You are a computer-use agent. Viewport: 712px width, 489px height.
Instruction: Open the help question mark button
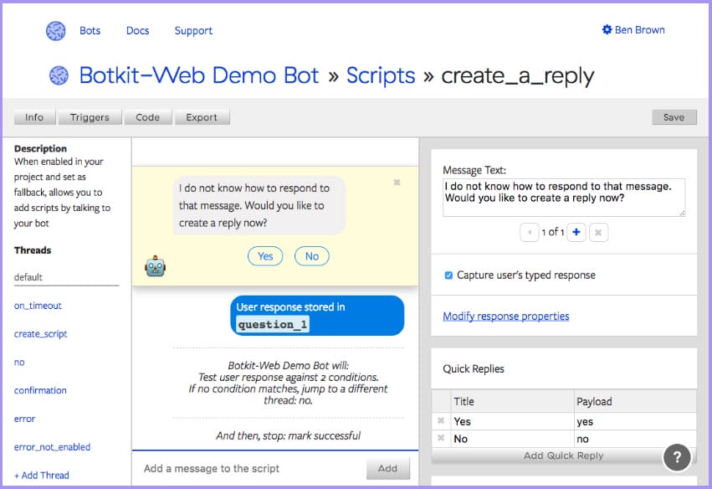677,457
